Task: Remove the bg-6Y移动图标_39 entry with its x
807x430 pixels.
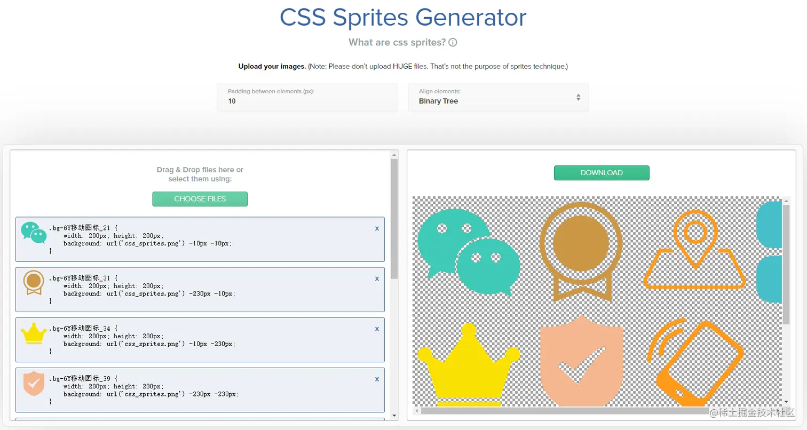Action: point(377,379)
